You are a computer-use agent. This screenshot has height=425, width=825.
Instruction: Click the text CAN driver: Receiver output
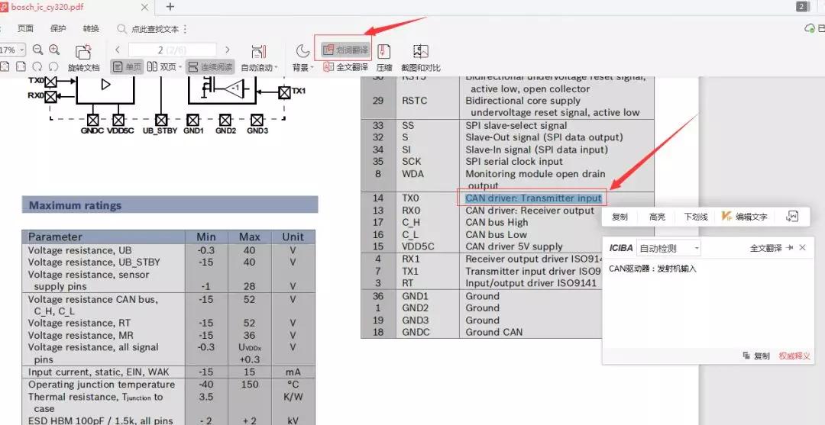[x=529, y=210]
